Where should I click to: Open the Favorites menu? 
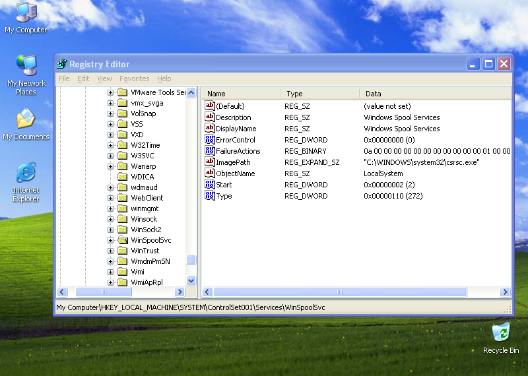click(x=135, y=78)
